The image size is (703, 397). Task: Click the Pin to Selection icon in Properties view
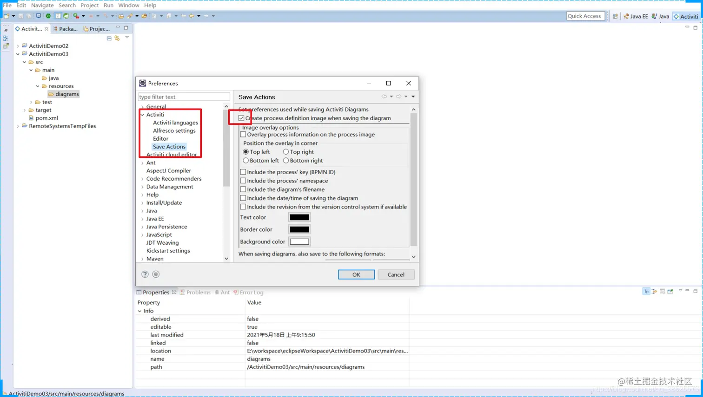point(670,292)
